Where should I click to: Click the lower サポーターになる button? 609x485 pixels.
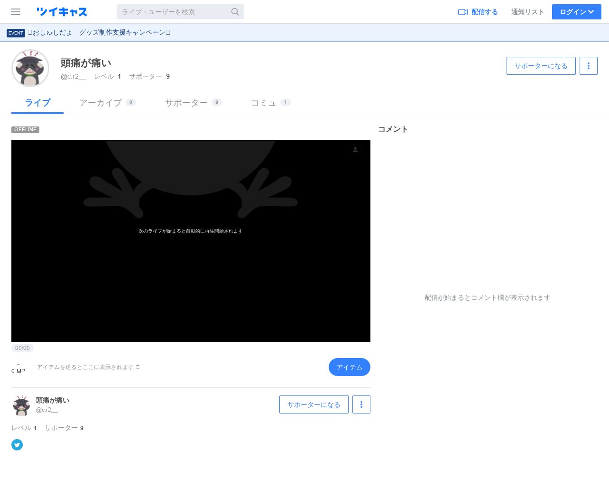[314, 404]
